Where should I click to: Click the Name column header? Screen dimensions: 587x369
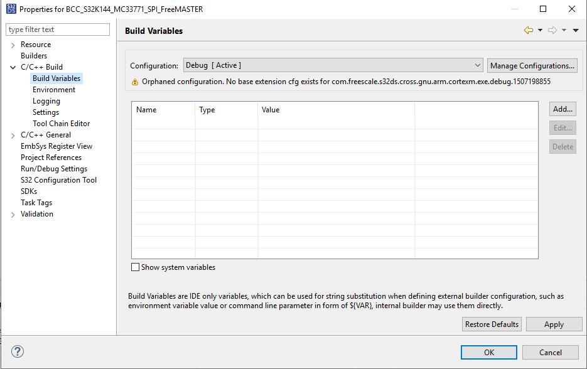click(146, 110)
